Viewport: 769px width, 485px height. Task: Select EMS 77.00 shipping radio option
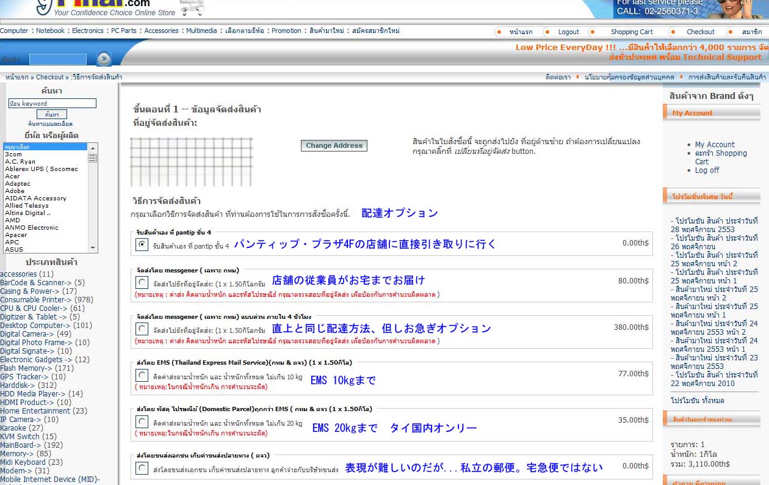click(142, 375)
